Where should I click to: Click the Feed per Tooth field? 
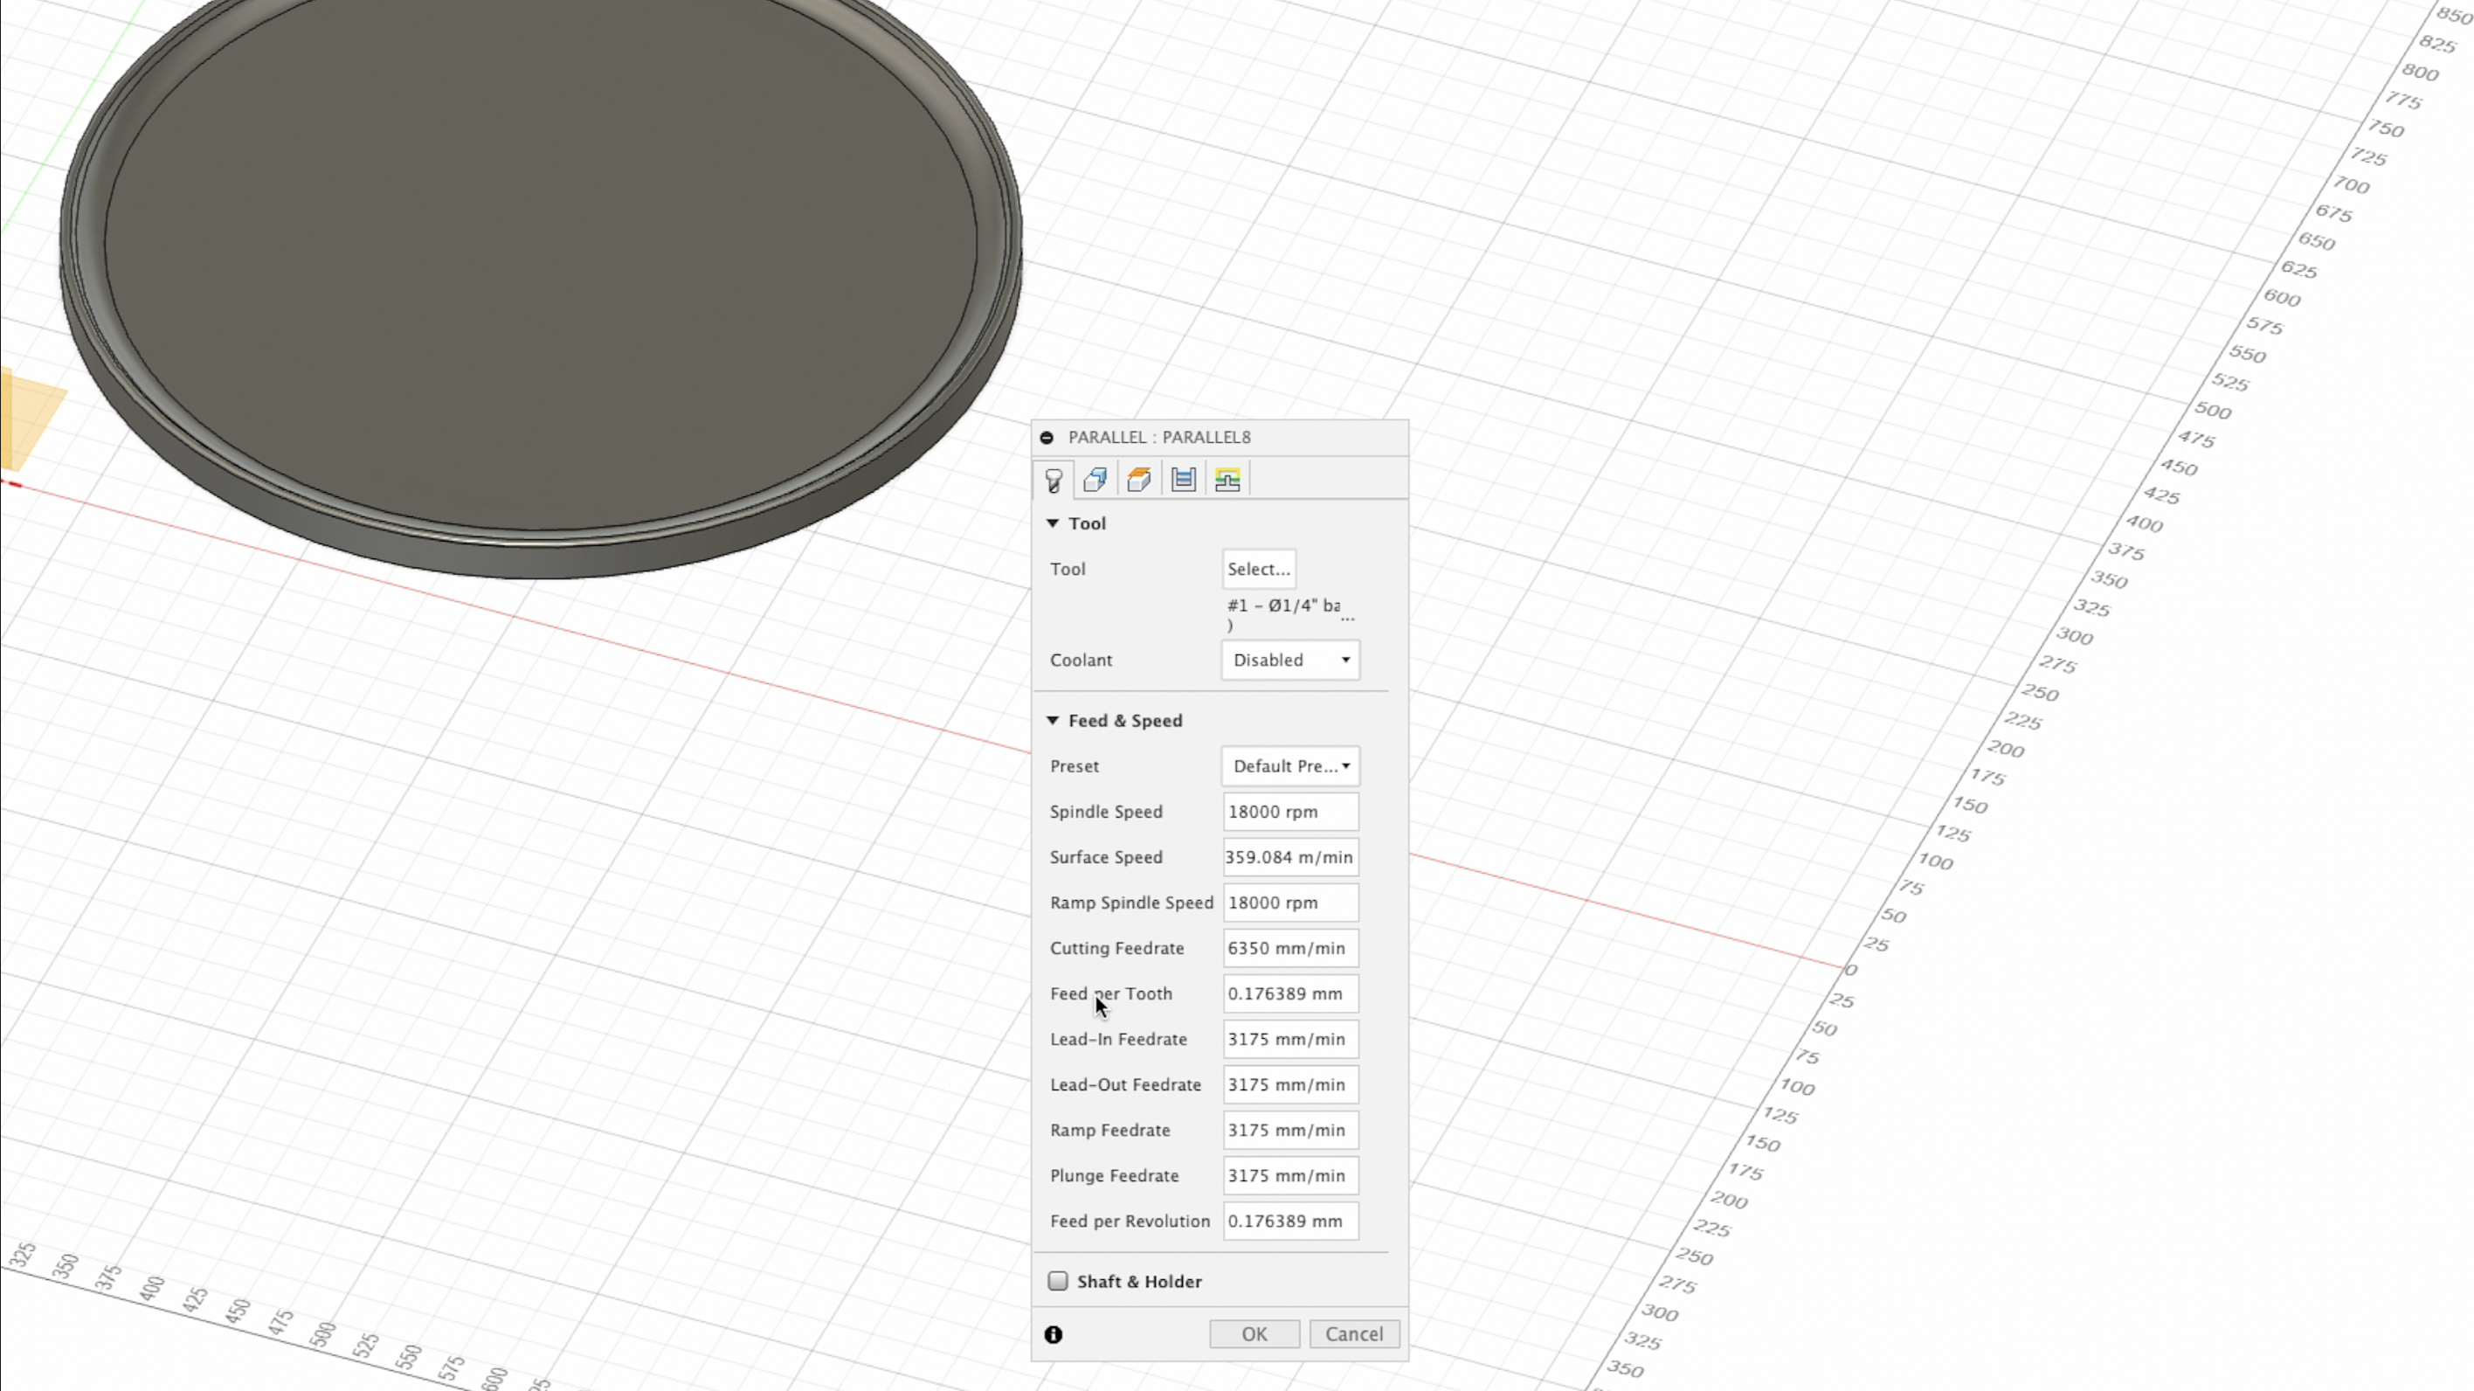click(x=1289, y=993)
